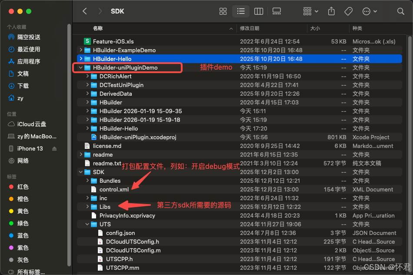Select the license.md file
Screen dimensions: 413x275
(240, 146)
